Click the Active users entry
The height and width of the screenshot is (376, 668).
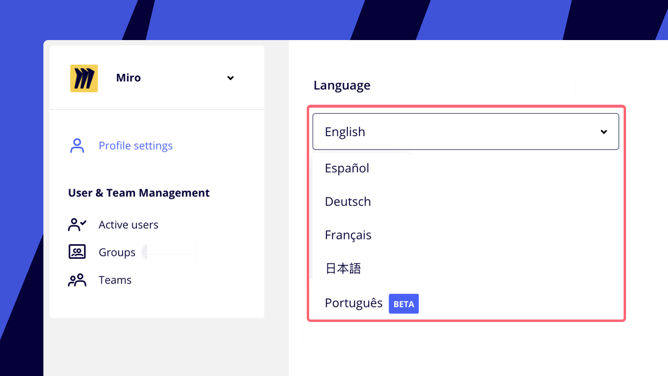click(128, 224)
